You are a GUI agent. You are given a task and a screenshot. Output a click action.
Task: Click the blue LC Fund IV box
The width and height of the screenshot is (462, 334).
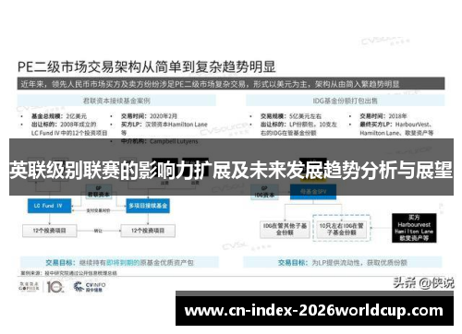49,206
